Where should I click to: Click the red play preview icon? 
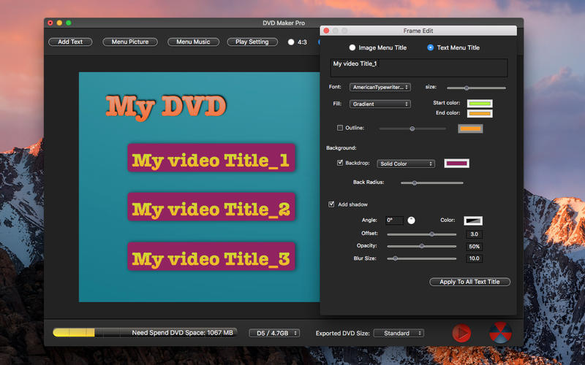(461, 333)
